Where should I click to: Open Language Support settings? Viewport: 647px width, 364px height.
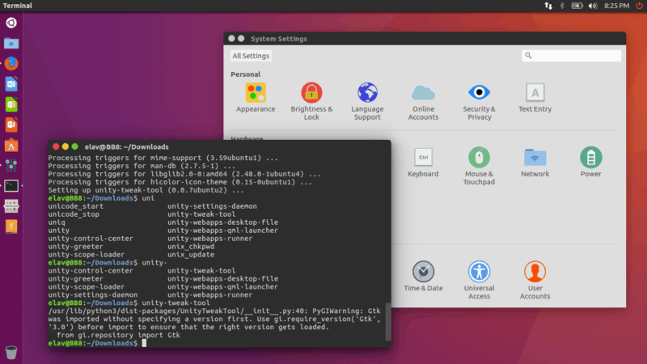pyautogui.click(x=367, y=102)
